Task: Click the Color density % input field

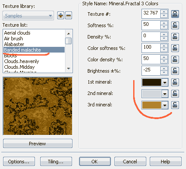Action: pyautogui.click(x=151, y=59)
